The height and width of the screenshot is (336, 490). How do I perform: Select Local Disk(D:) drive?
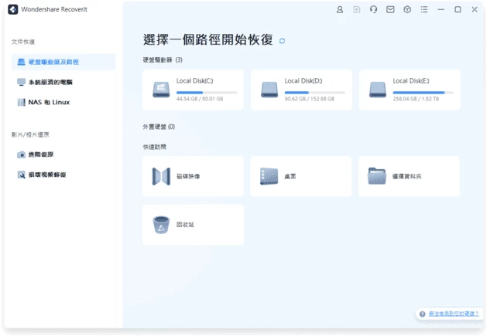pyautogui.click(x=301, y=89)
